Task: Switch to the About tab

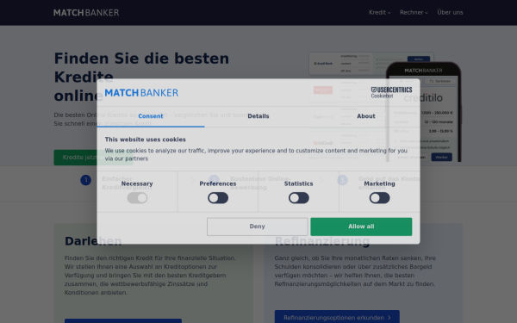Action: 366,116
